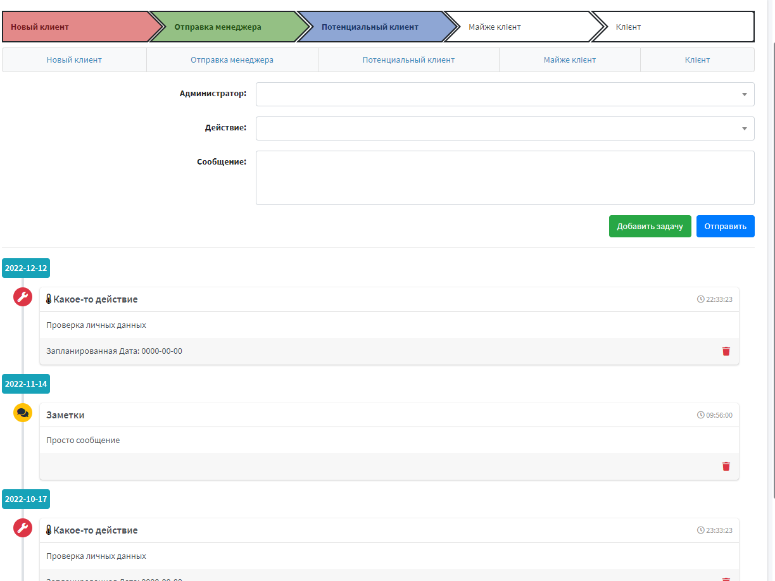The image size is (775, 581).
Task: Delete the Заметки entry using trash icon
Action: pyautogui.click(x=726, y=466)
